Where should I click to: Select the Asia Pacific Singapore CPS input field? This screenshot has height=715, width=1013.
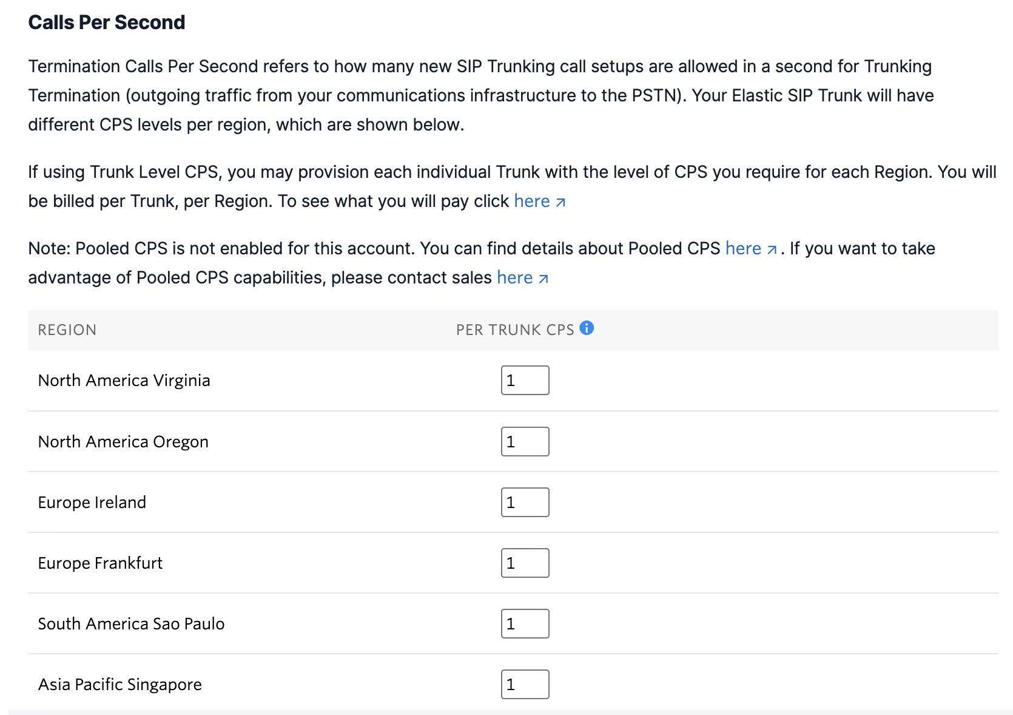(x=525, y=684)
